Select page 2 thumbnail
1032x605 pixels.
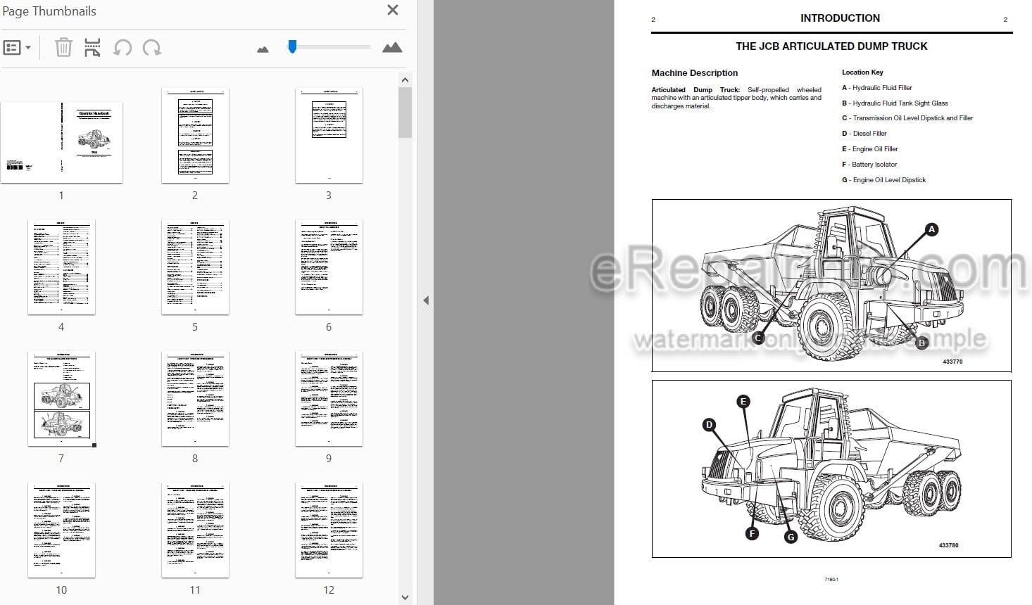click(195, 135)
